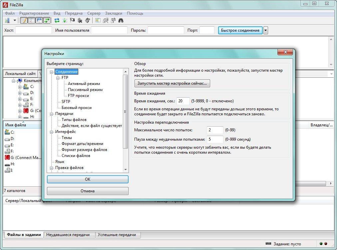Click Быстрое соединение button
This screenshot has height=250, width=337.
pyautogui.click(x=240, y=30)
